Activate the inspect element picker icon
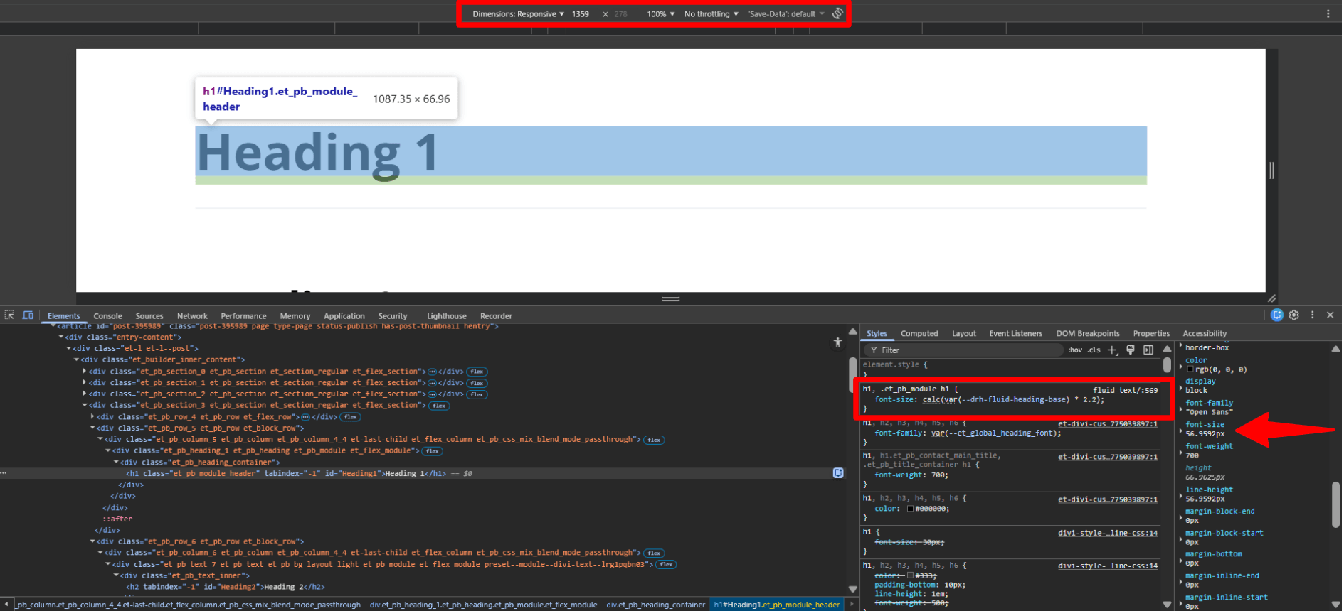Viewport: 1344px width, 611px height. [9, 315]
